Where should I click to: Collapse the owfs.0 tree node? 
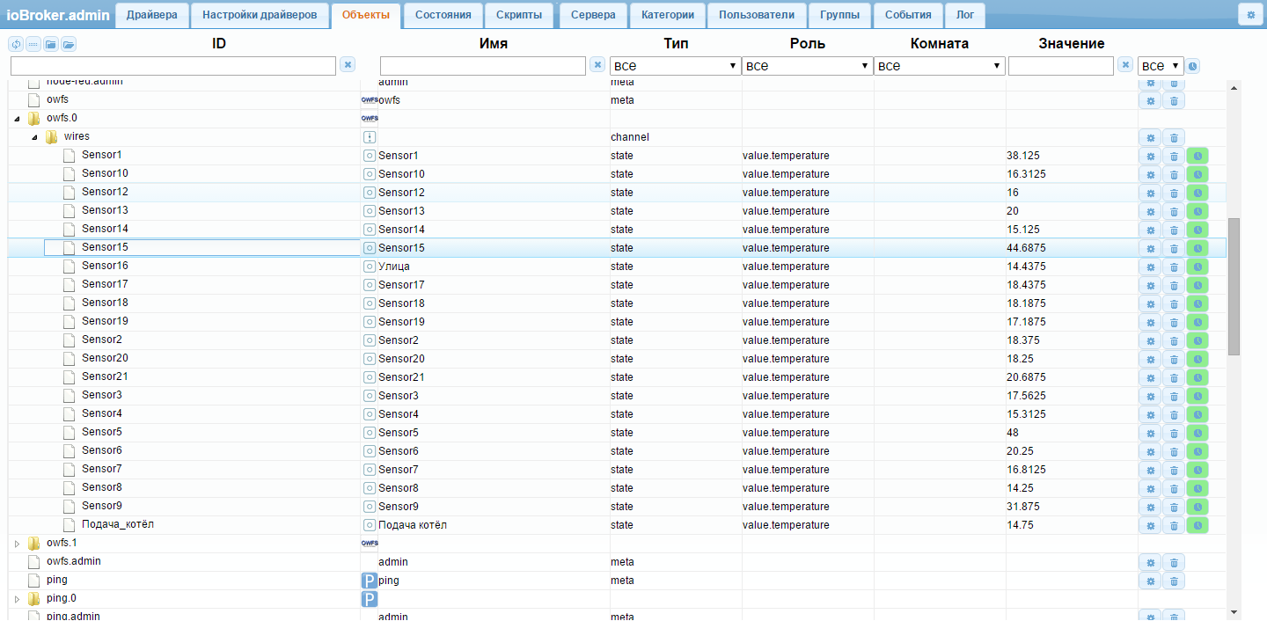17,119
